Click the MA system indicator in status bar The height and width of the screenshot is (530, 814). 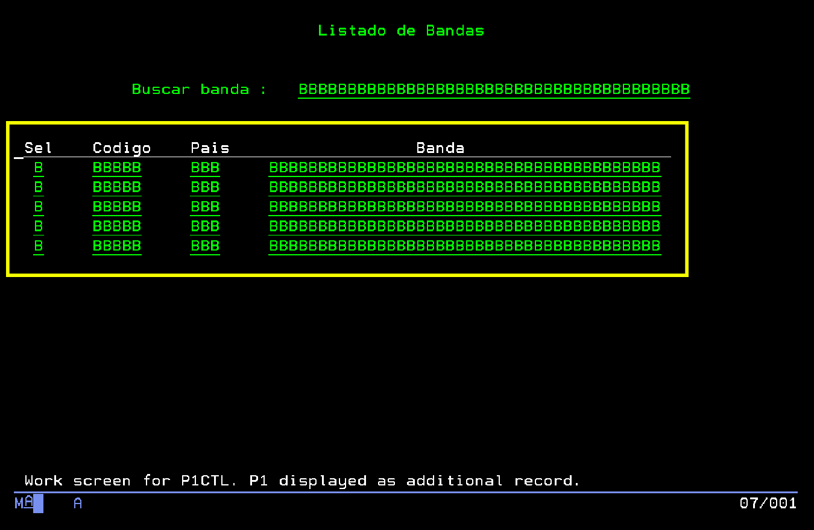(x=24, y=503)
